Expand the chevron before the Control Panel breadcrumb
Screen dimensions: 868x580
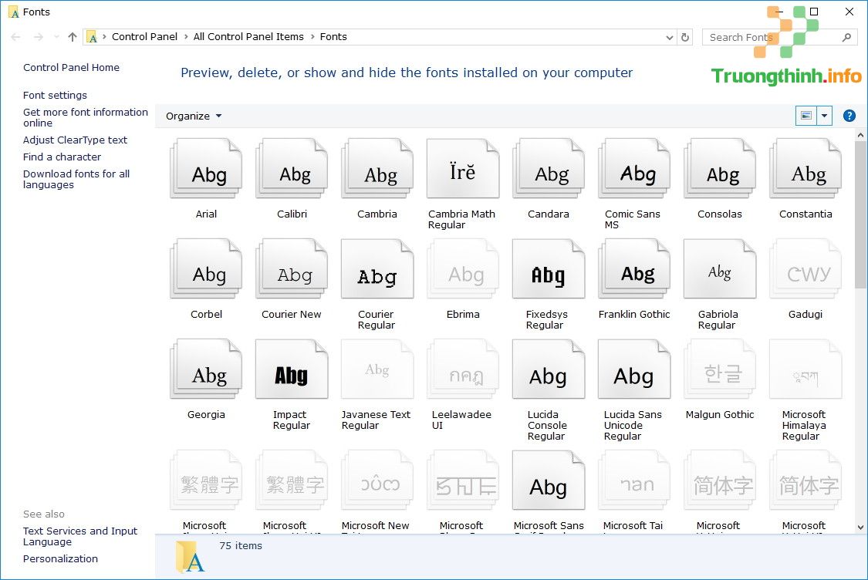click(x=104, y=36)
